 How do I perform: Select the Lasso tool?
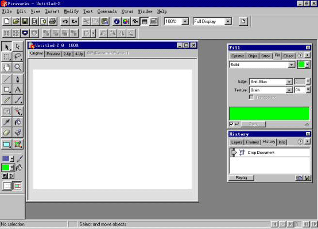pyautogui.click(x=18, y=57)
